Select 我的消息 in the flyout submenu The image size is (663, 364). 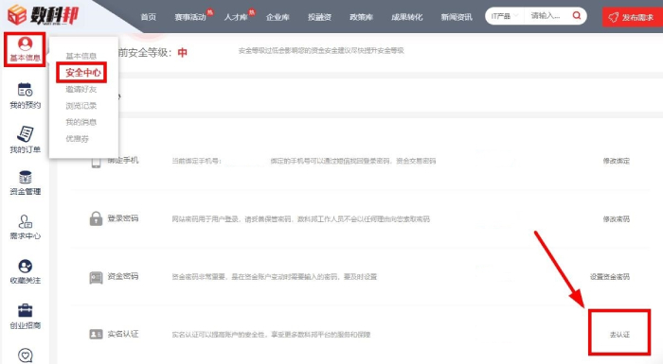[x=81, y=122]
